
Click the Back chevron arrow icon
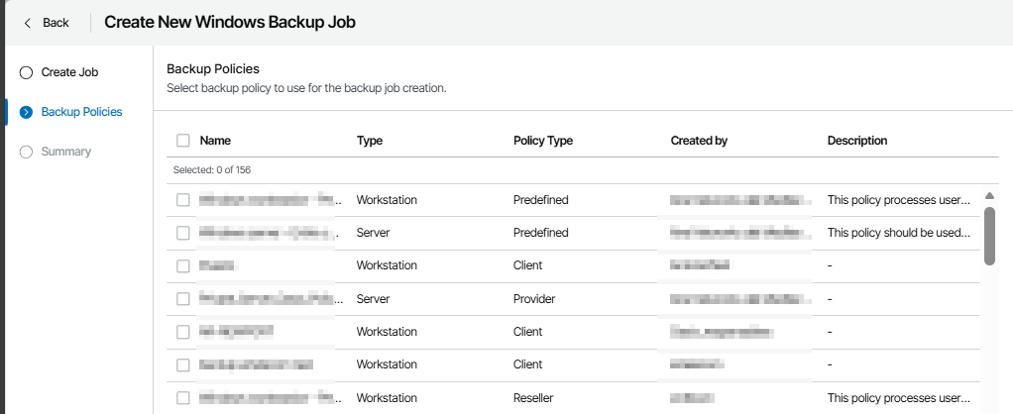tap(28, 23)
